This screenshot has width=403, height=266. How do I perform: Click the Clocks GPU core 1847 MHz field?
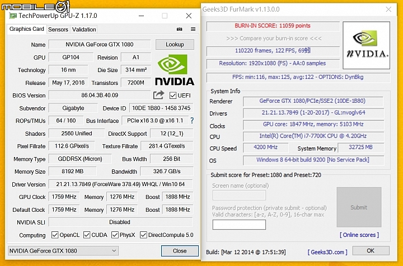(x=313, y=125)
